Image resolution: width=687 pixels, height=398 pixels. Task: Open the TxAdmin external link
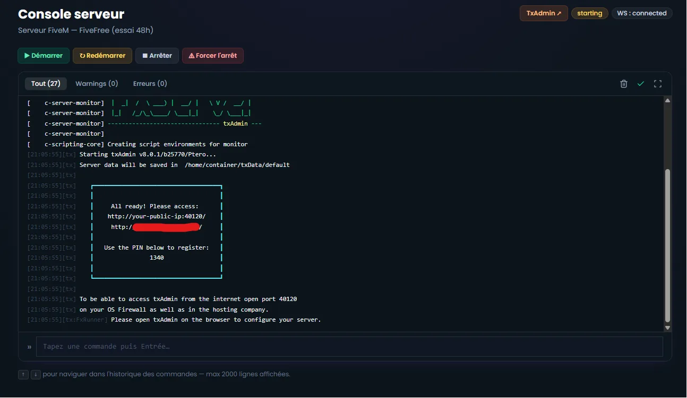pos(544,13)
